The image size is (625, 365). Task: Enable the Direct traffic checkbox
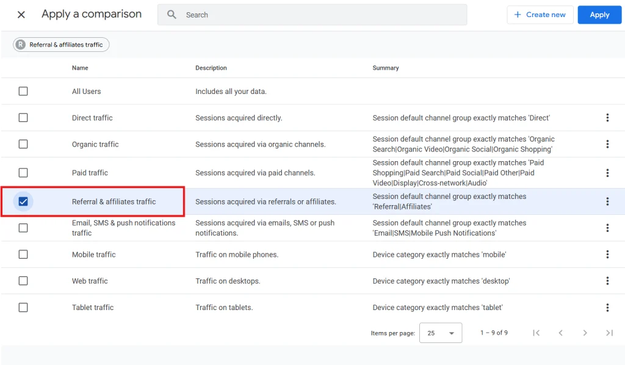click(x=23, y=118)
